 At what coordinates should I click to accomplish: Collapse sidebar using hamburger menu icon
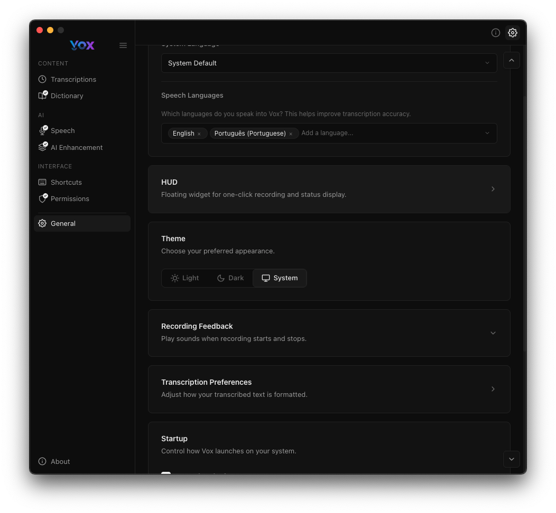[x=123, y=45]
